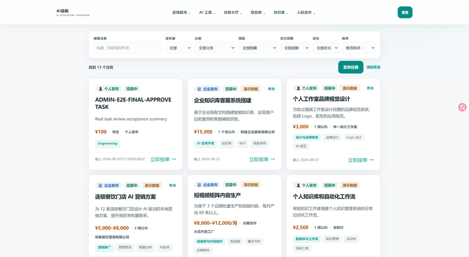Open the ADMIN-E2E-FINAL-APPROVE TASK title
469x257 pixels.
(x=133, y=103)
